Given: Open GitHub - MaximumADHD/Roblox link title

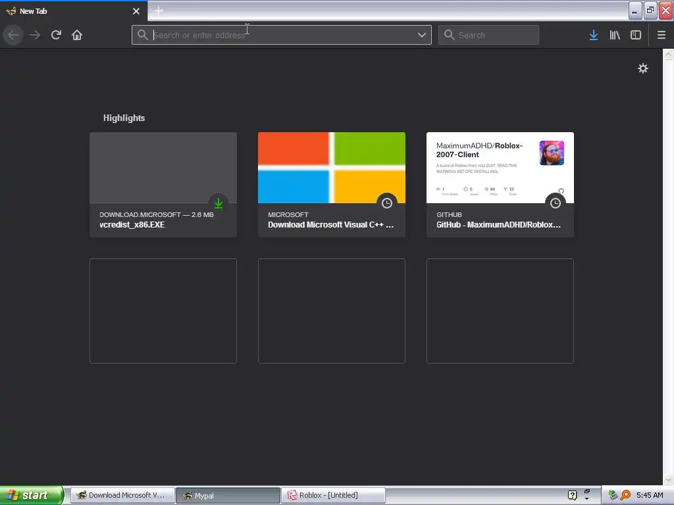Looking at the screenshot, I should [499, 225].
